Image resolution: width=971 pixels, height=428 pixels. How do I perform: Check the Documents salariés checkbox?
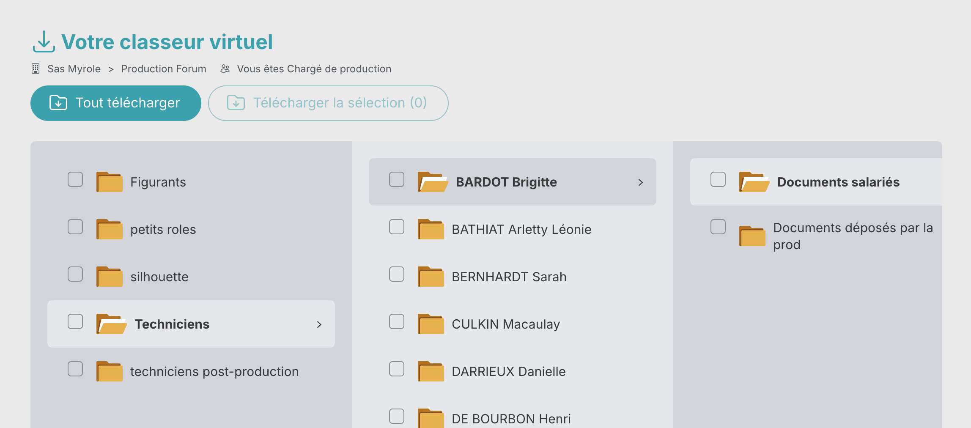[718, 179]
